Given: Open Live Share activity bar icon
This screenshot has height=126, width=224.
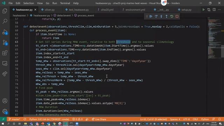Looking at the screenshot, I should 5,74.
